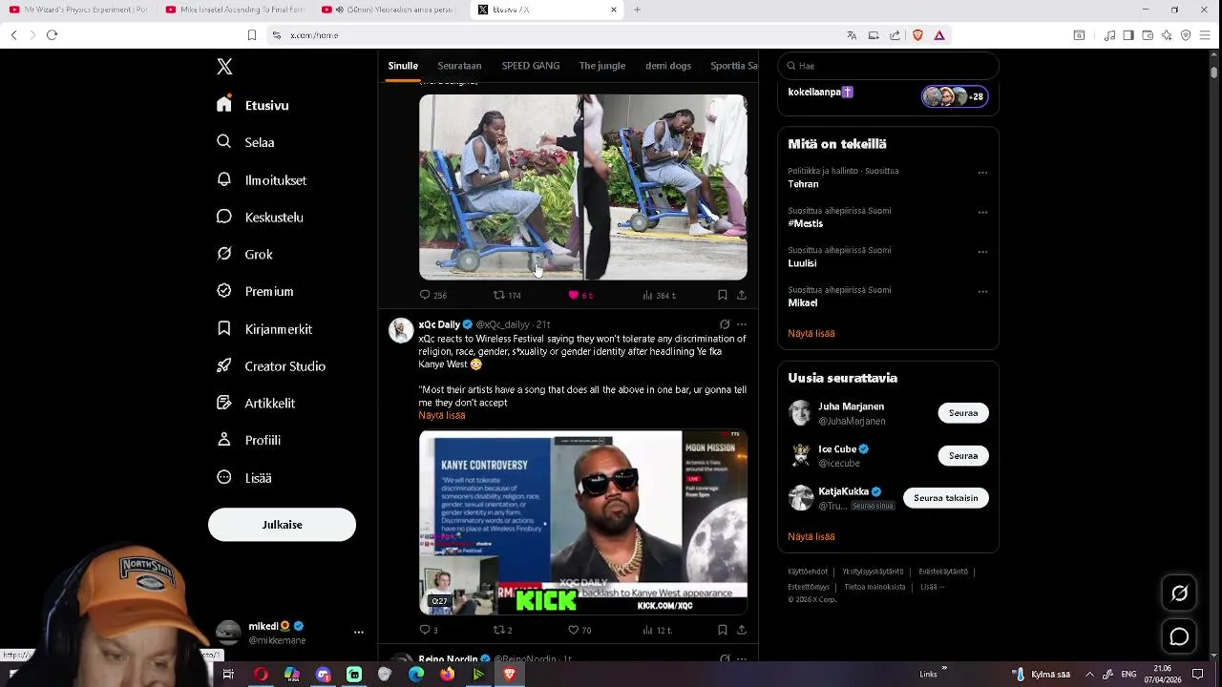Bookmark the wheelchair photo post
1222x687 pixels.
722,295
